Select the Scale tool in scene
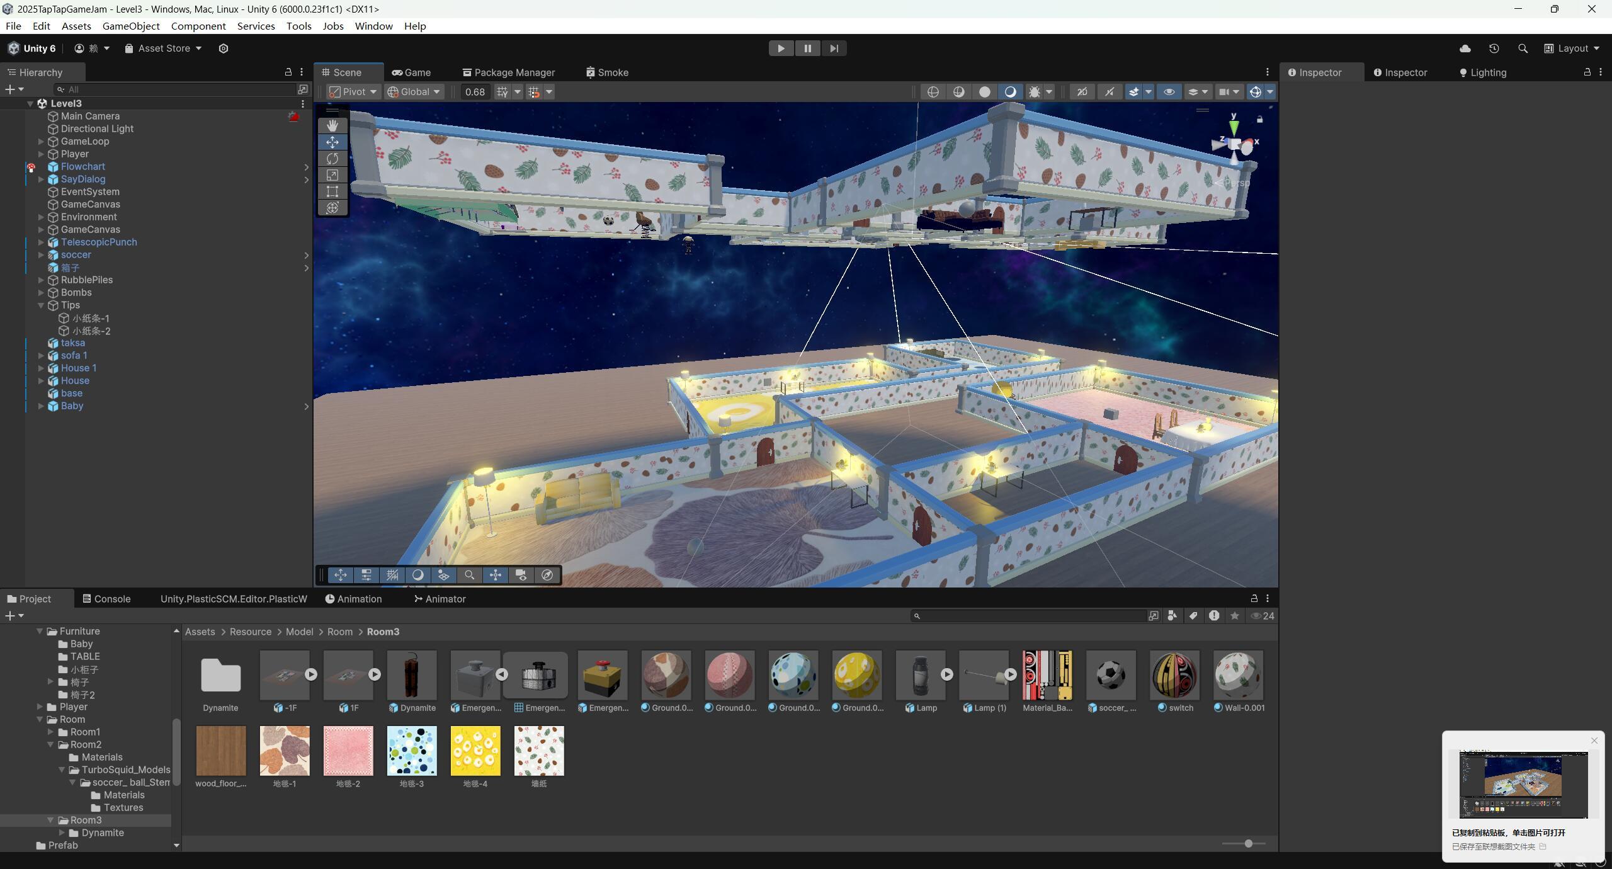Image resolution: width=1612 pixels, height=869 pixels. pos(332,175)
